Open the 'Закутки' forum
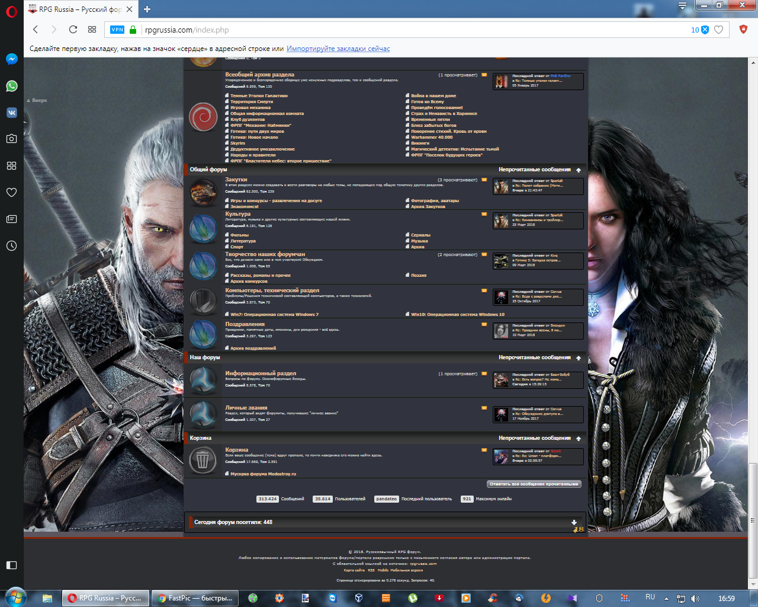 click(x=236, y=180)
